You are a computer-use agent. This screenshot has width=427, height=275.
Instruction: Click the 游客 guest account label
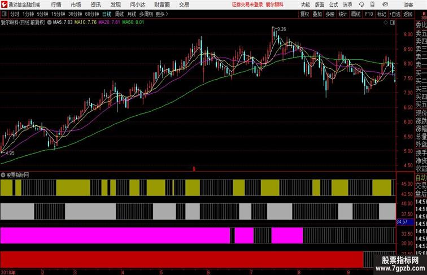point(408,5)
